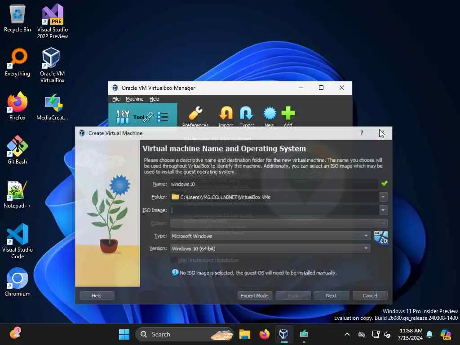Show hidden system tray icons chevron

tap(347, 334)
